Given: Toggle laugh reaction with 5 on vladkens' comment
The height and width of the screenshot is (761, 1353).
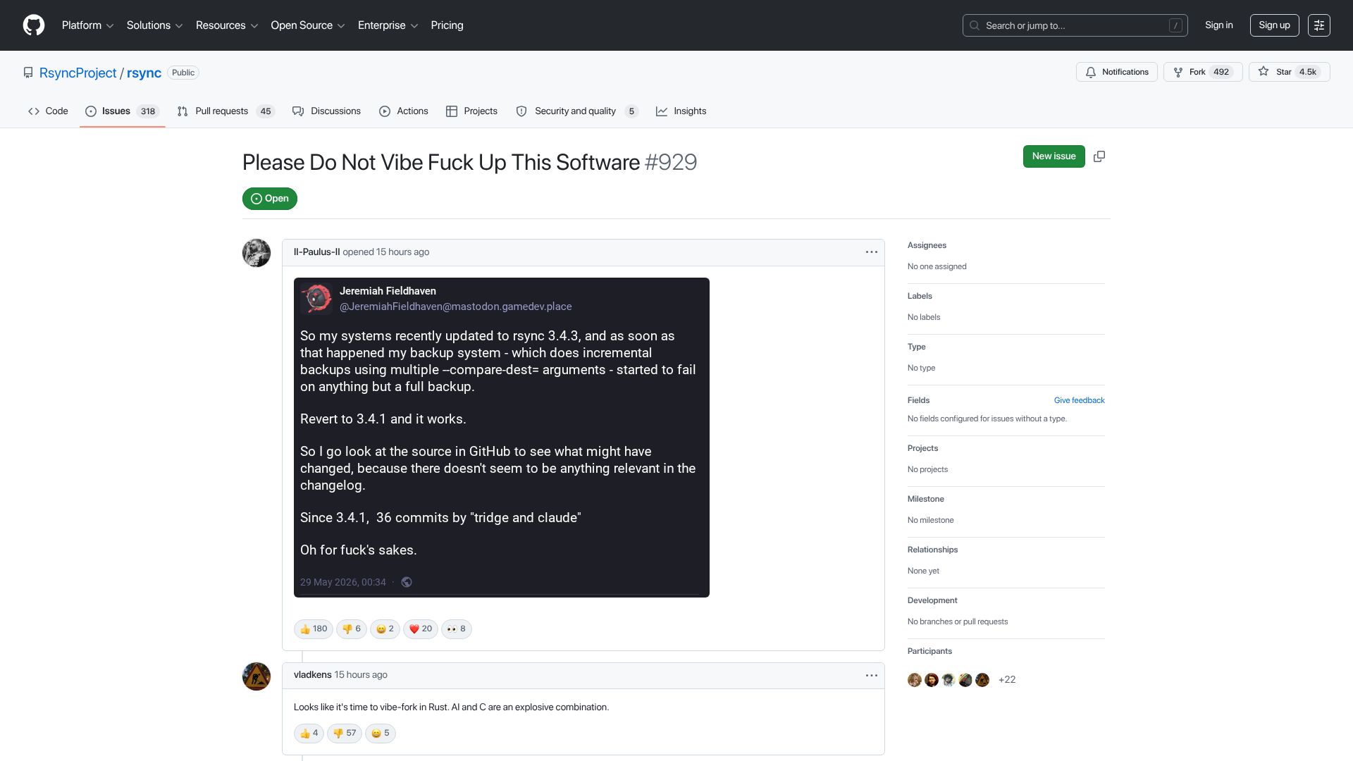Looking at the screenshot, I should pyautogui.click(x=381, y=734).
